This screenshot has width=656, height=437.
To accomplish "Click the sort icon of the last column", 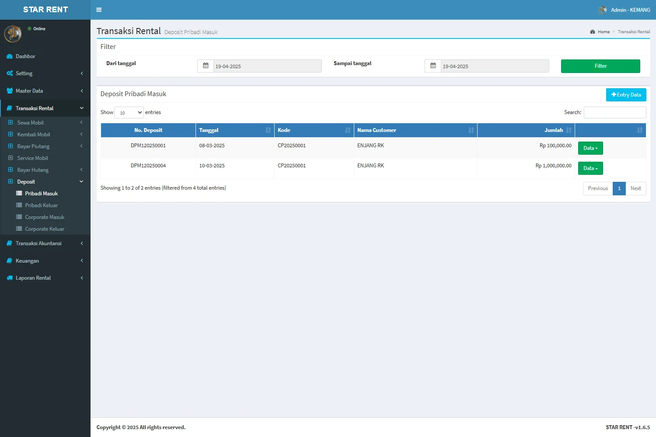I will coord(640,130).
